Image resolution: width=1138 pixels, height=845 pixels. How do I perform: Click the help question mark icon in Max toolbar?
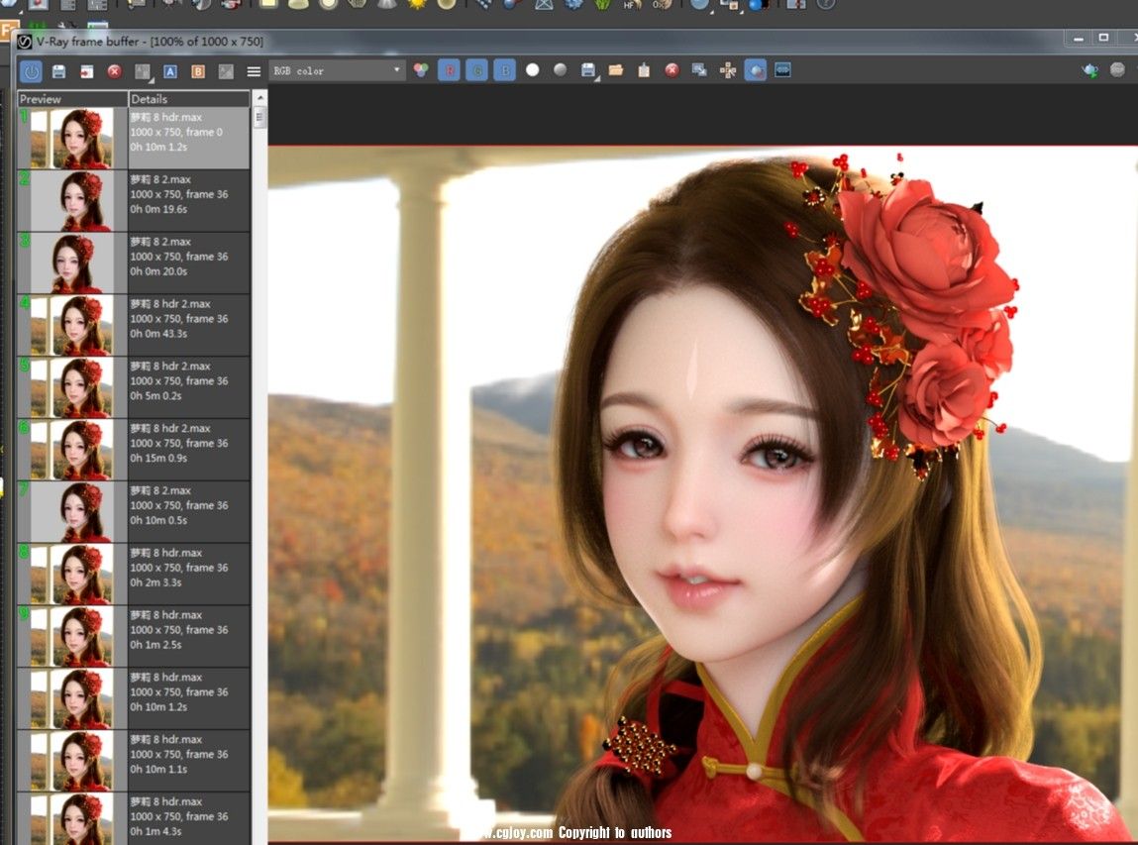coord(826,4)
